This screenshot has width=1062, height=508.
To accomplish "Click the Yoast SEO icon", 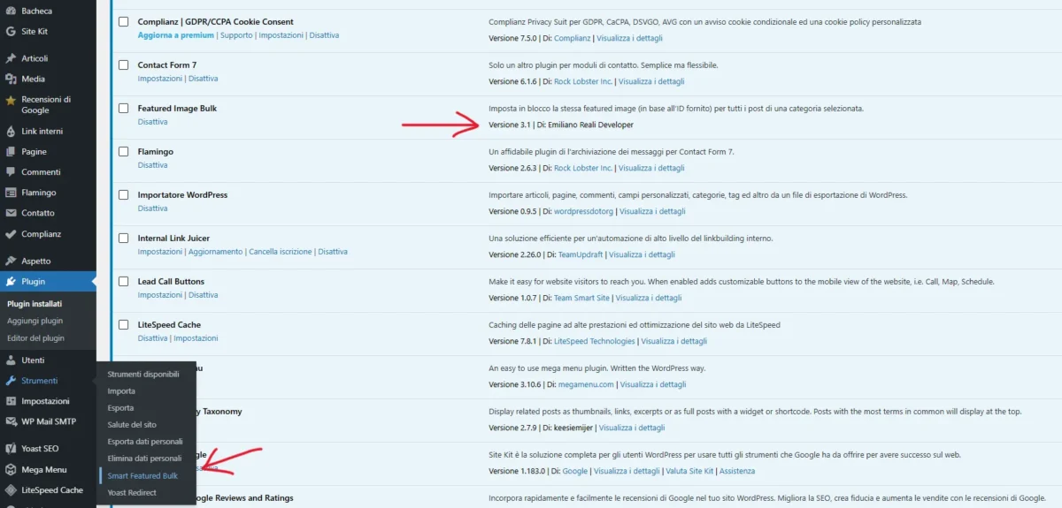I will [11, 449].
